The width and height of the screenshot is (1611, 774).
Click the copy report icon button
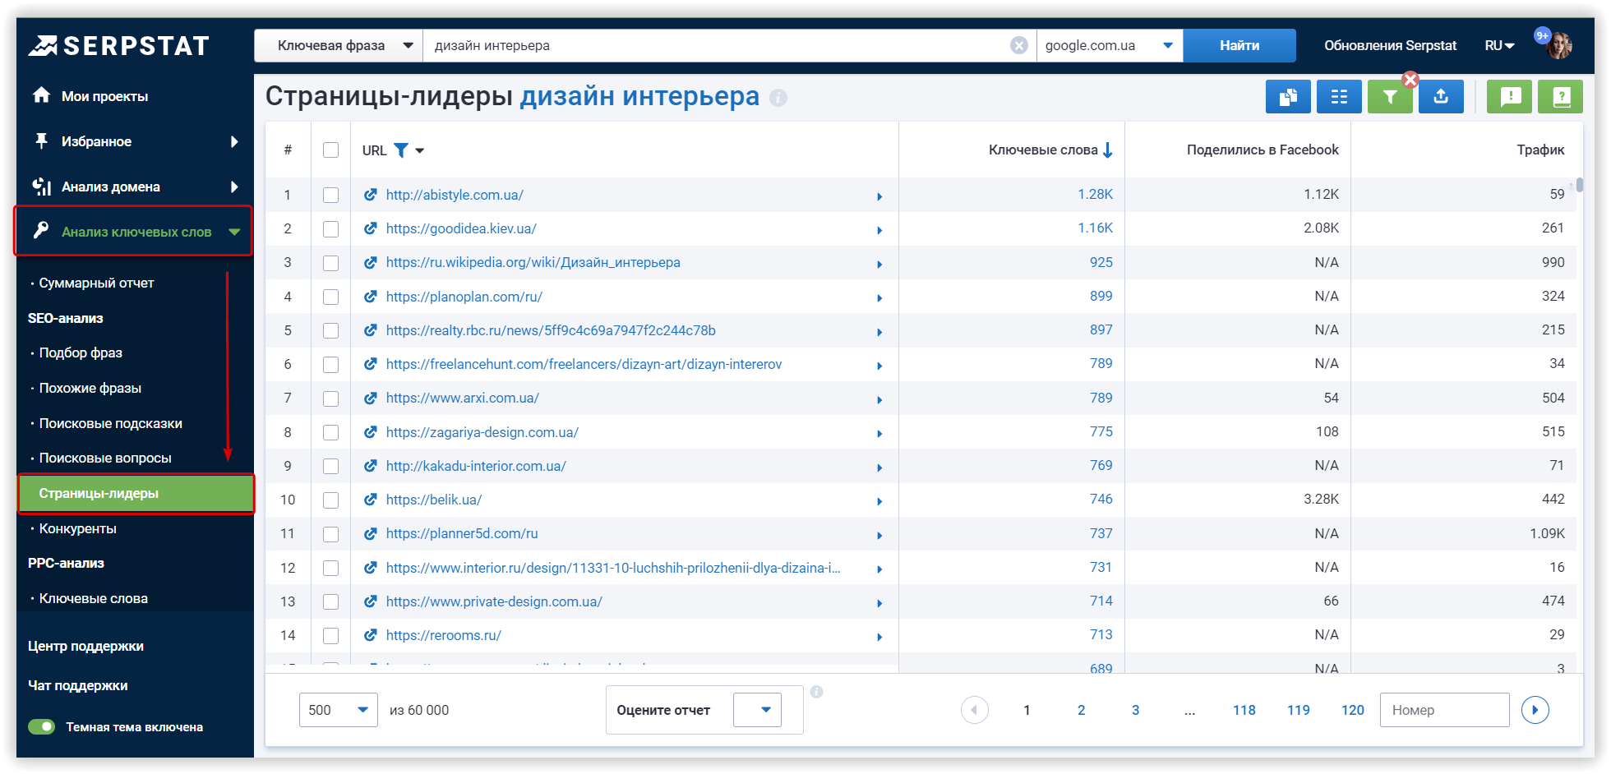(1288, 97)
